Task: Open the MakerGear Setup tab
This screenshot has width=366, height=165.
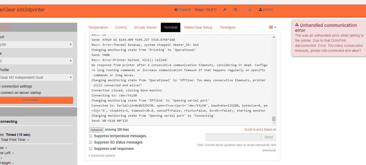Action: point(198,27)
